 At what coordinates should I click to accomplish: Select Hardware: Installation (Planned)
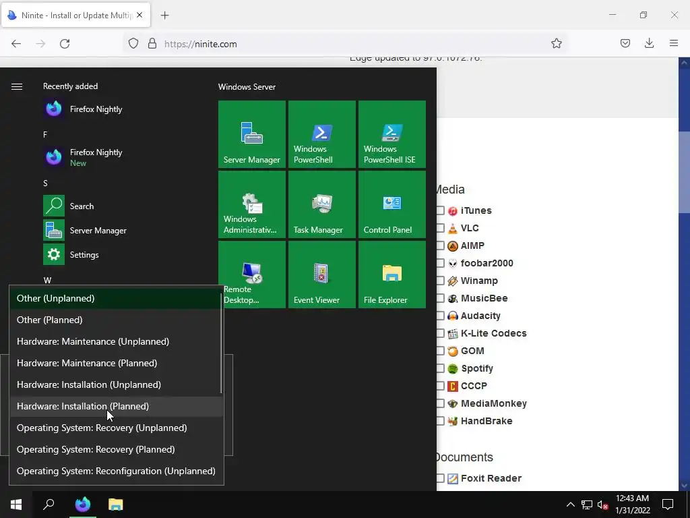115,406
